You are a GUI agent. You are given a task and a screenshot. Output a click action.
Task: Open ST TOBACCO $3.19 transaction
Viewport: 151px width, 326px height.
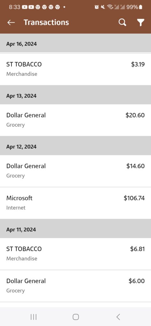(x=75, y=69)
